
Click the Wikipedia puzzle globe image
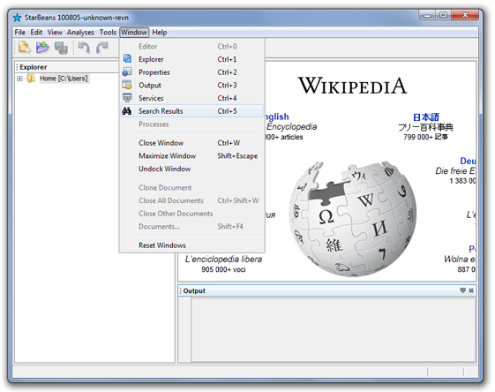pyautogui.click(x=352, y=219)
